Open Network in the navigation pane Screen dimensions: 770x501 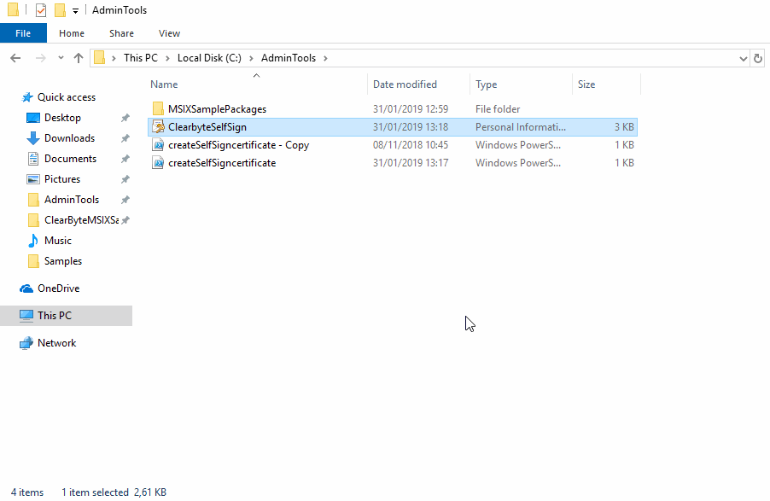(x=57, y=343)
